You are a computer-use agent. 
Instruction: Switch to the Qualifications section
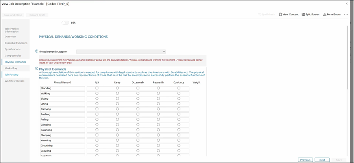pyautogui.click(x=13, y=49)
